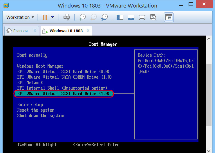Send Ctrl+Alt+Del to the virtual machine
Viewport: 215px width, 153px height.
pyautogui.click(x=67, y=17)
